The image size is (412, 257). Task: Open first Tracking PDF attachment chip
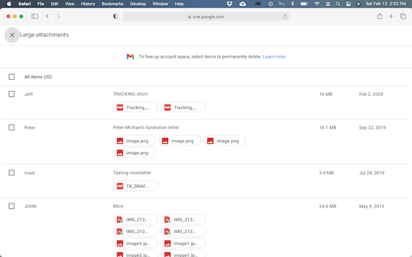pos(136,108)
